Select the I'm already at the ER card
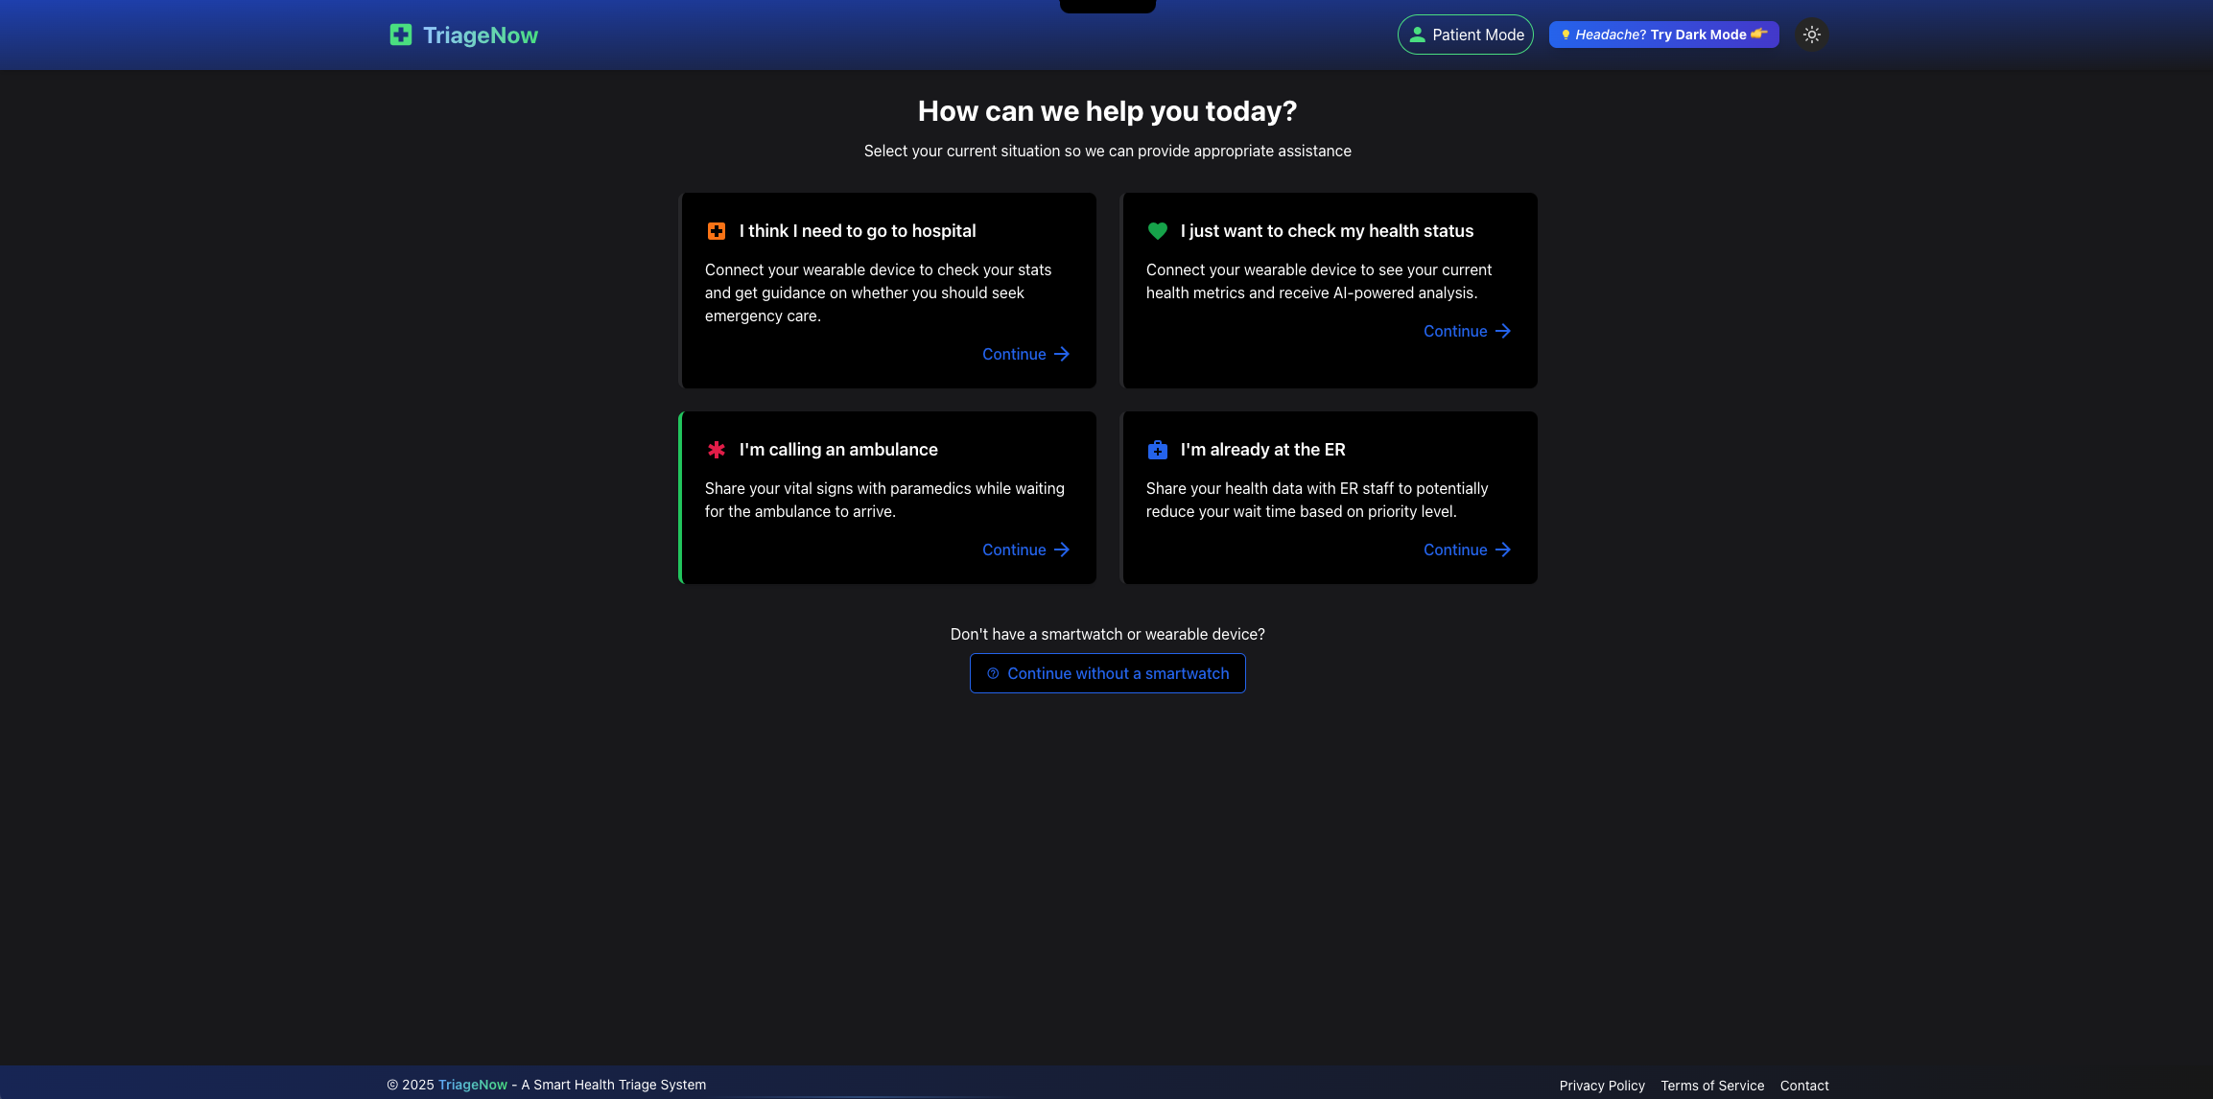This screenshot has height=1099, width=2213. click(1329, 498)
